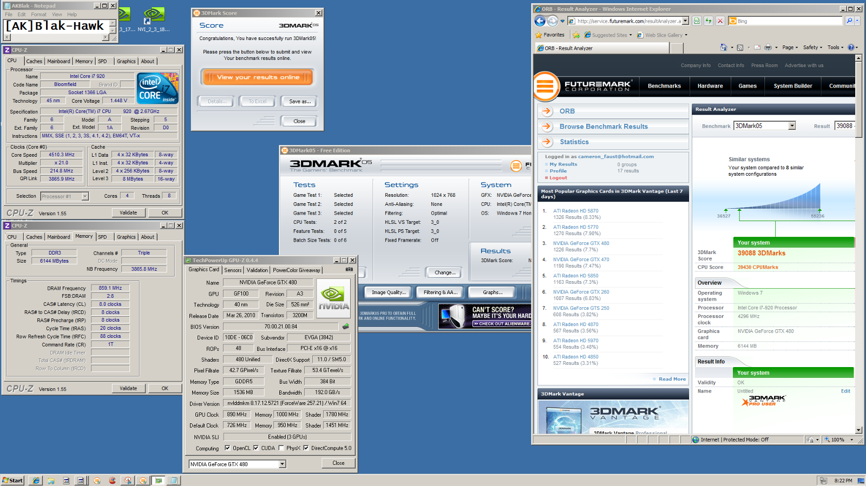Click the GPU-Z screenshot camera icon
The width and height of the screenshot is (866, 486).
pos(349,269)
